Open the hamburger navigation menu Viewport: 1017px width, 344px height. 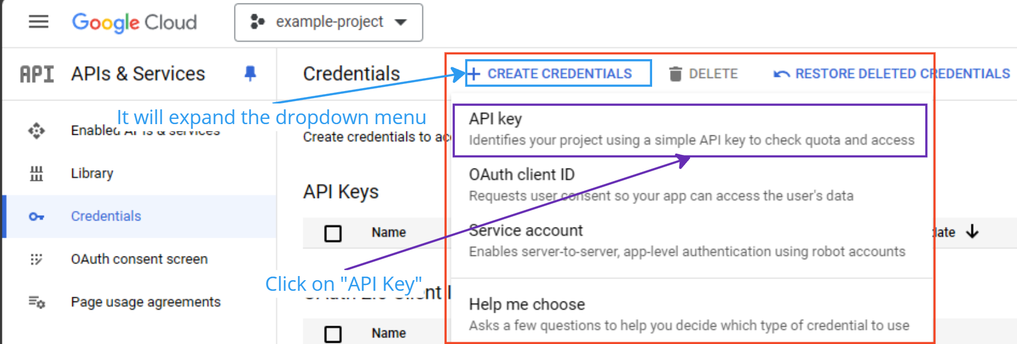(39, 22)
